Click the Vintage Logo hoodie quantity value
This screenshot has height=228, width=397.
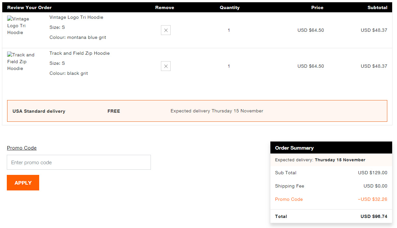229,30
